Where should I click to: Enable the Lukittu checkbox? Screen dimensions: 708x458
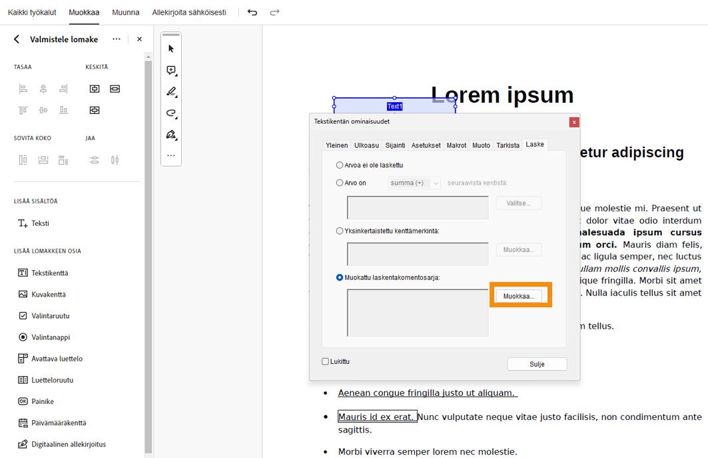click(x=325, y=361)
